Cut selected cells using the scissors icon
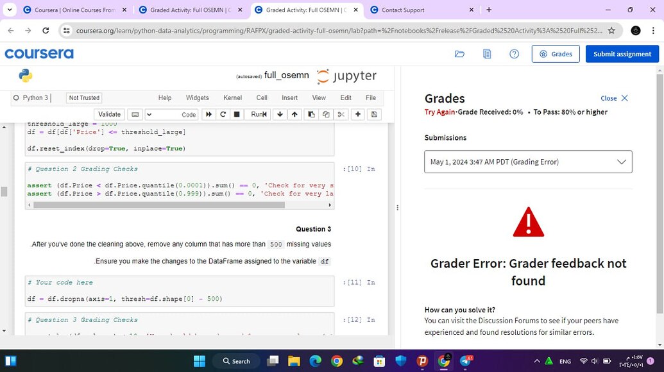The image size is (664, 372). 341,114
